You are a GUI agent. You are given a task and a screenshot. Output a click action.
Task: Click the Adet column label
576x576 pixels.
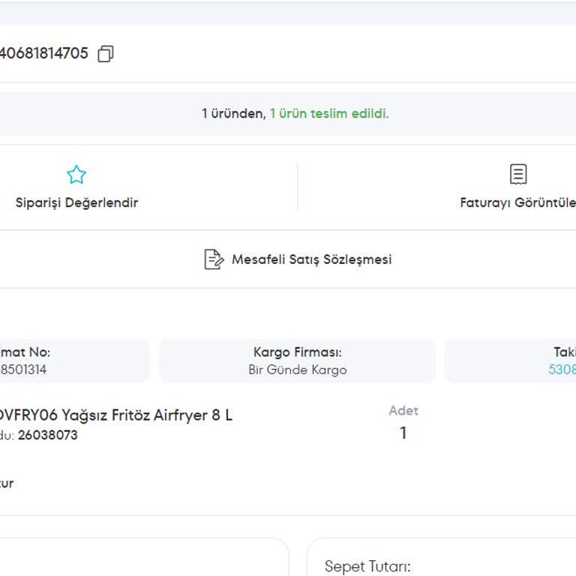tap(403, 411)
